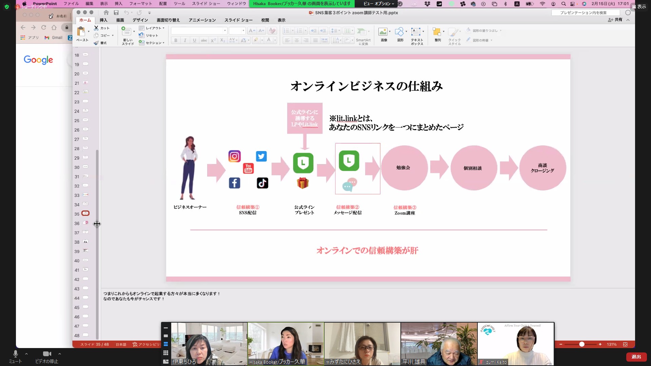Image resolution: width=651 pixels, height=366 pixels.
Task: Click the Arrange objects icon
Action: coord(437,32)
